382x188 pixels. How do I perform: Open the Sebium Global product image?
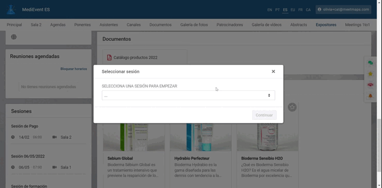tap(134, 137)
